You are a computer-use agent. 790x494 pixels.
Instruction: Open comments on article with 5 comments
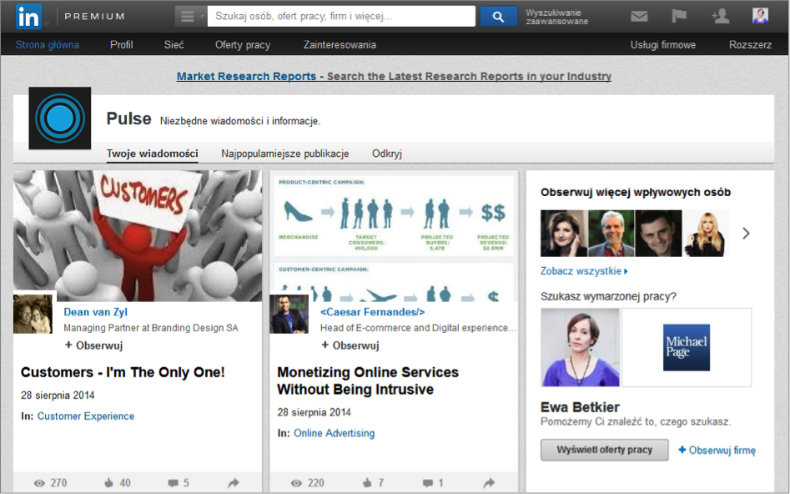click(173, 483)
